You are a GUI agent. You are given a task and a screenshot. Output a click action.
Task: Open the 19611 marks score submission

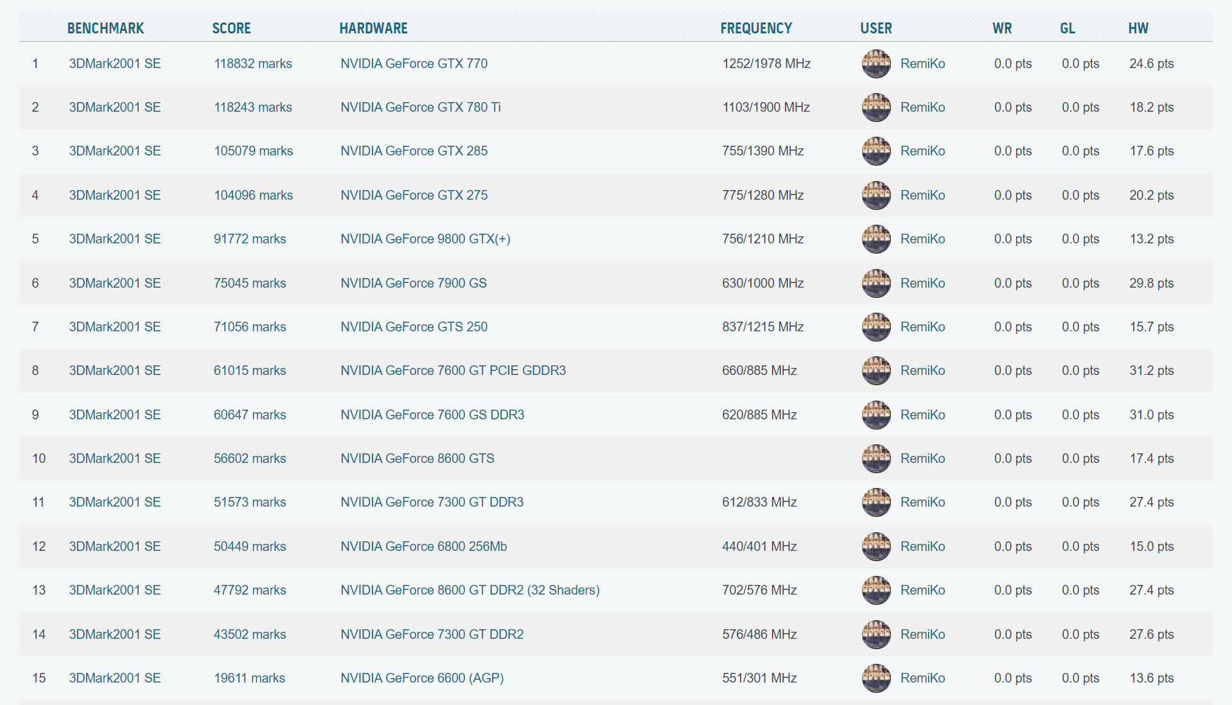tap(249, 678)
